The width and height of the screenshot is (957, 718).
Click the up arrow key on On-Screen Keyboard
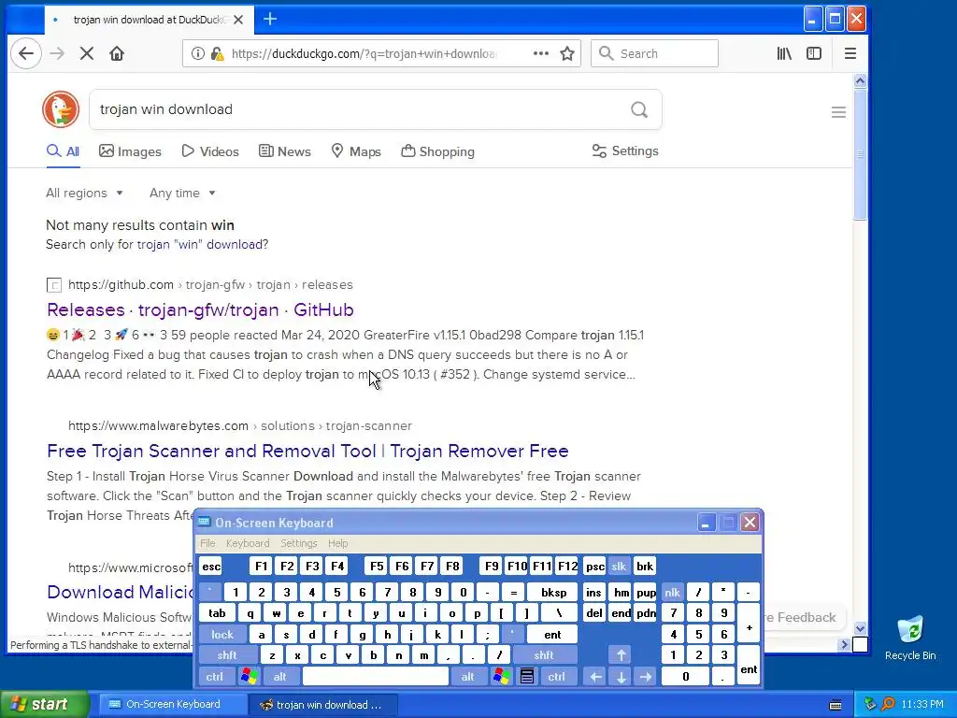point(621,655)
